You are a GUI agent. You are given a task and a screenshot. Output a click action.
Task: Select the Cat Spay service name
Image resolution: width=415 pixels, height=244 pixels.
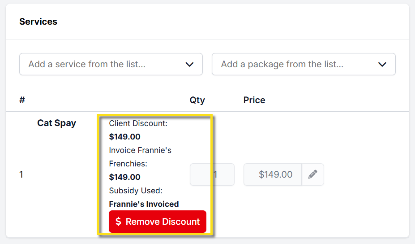56,123
